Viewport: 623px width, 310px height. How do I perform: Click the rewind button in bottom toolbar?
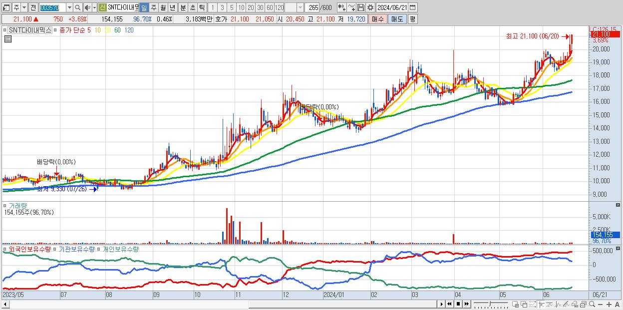pyautogui.click(x=449, y=304)
